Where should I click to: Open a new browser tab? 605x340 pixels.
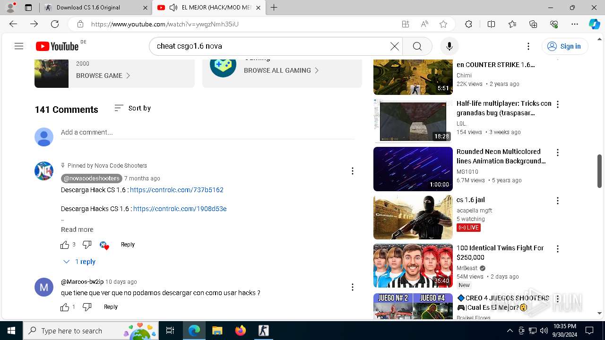pyautogui.click(x=274, y=8)
